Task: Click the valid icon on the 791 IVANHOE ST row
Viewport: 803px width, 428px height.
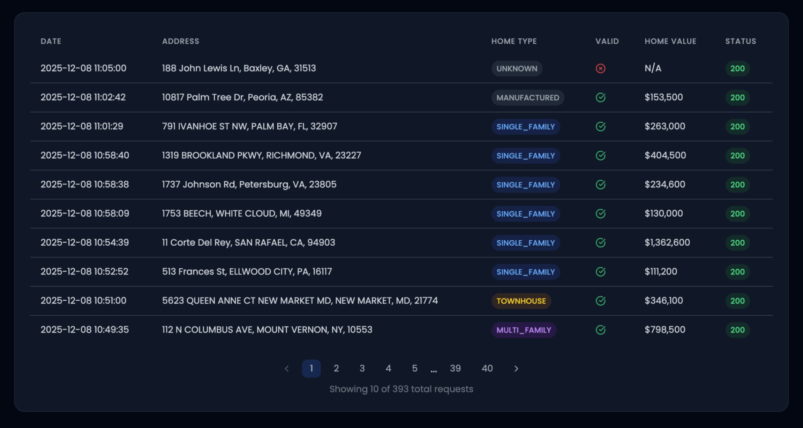Action: (600, 126)
